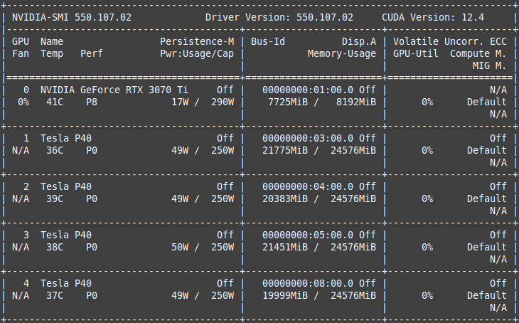This screenshot has height=323, width=519.
Task: Select the Driver Version: 550.107.02 text
Action: [x=279, y=17]
